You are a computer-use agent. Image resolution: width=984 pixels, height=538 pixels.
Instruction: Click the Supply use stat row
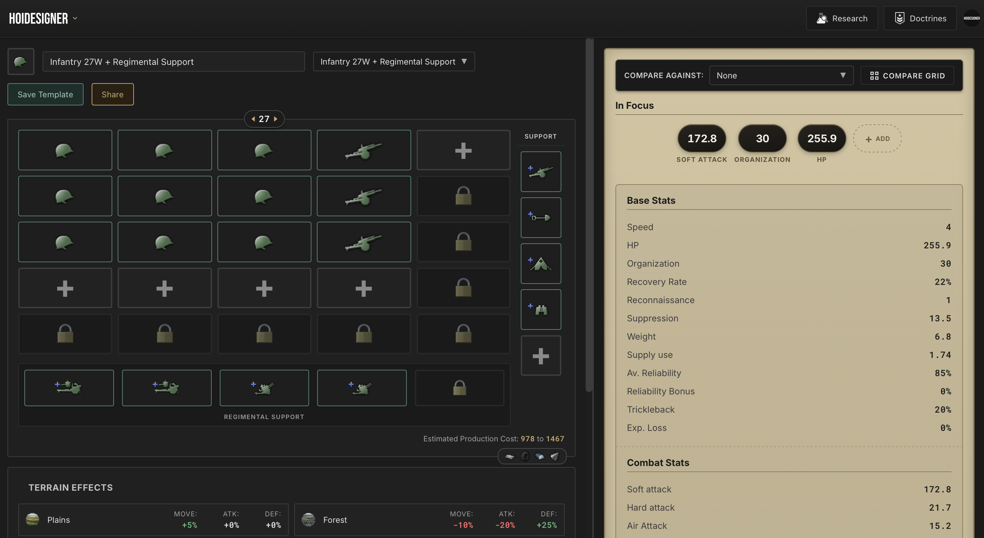(x=789, y=355)
